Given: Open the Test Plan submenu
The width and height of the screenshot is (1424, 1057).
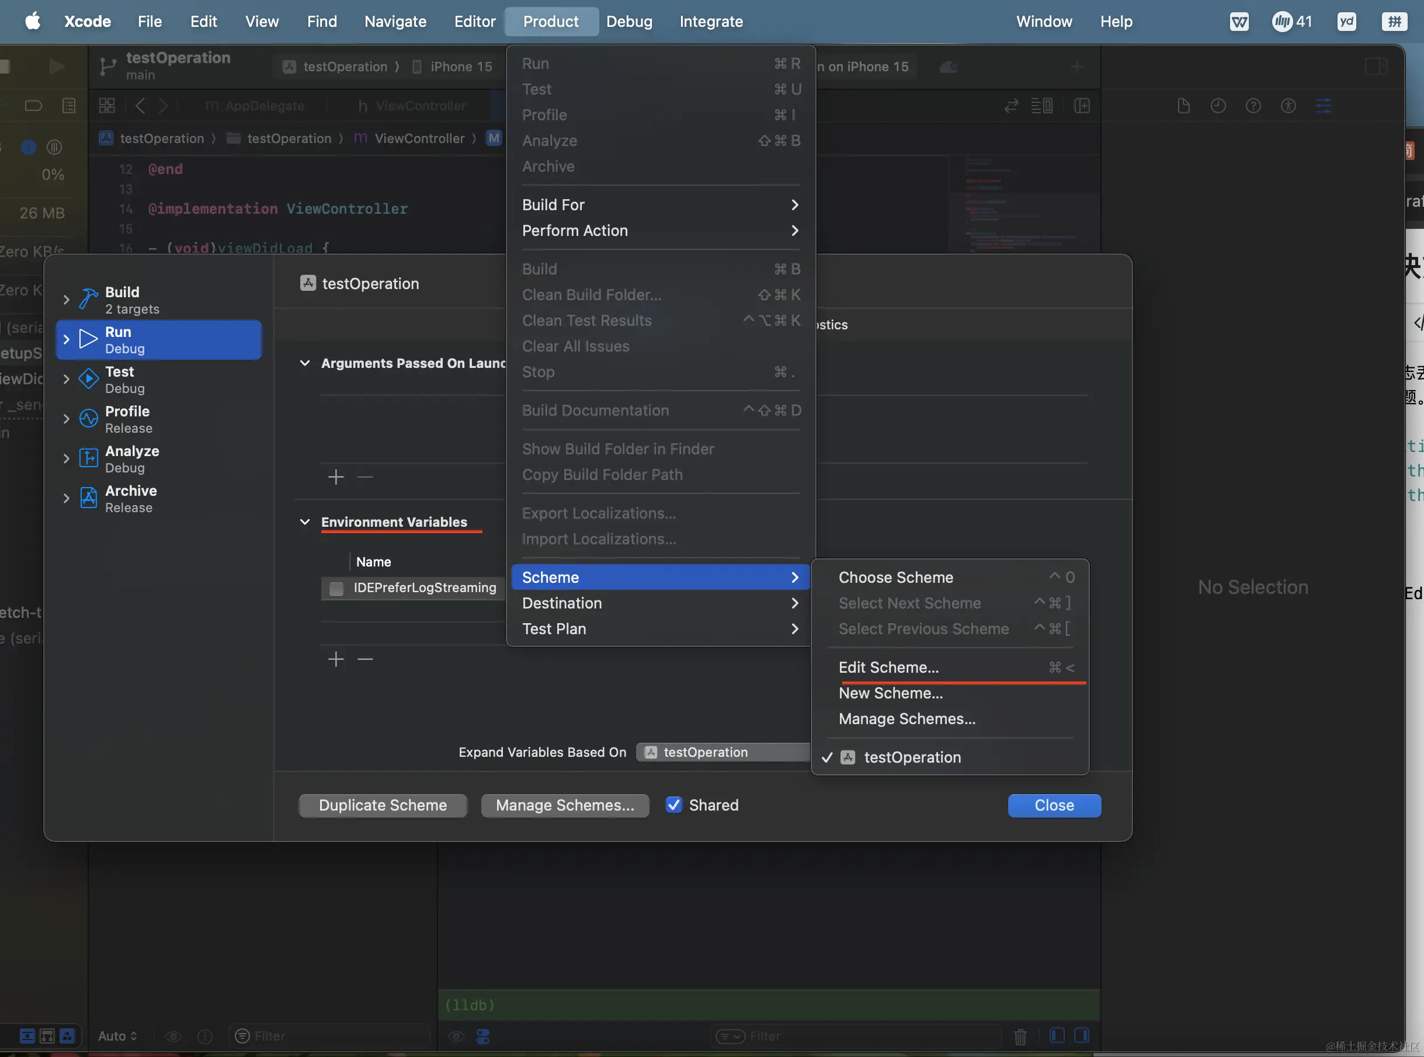Looking at the screenshot, I should (x=661, y=628).
